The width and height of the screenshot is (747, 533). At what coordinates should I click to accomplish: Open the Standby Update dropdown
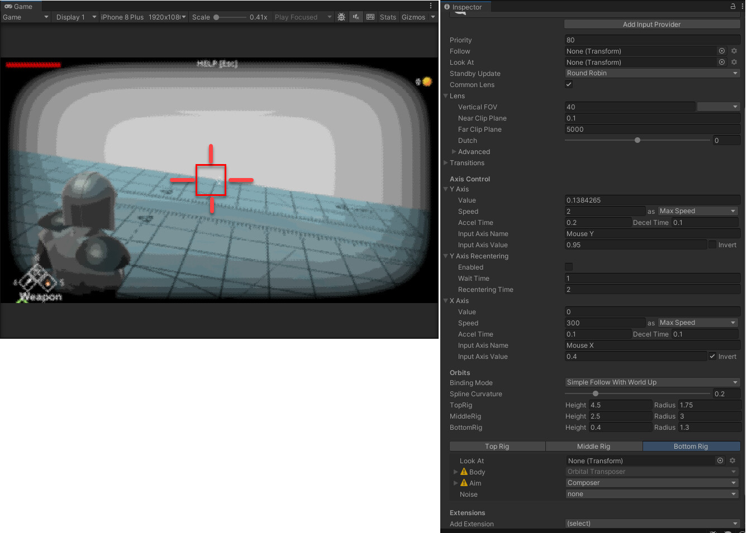(652, 73)
